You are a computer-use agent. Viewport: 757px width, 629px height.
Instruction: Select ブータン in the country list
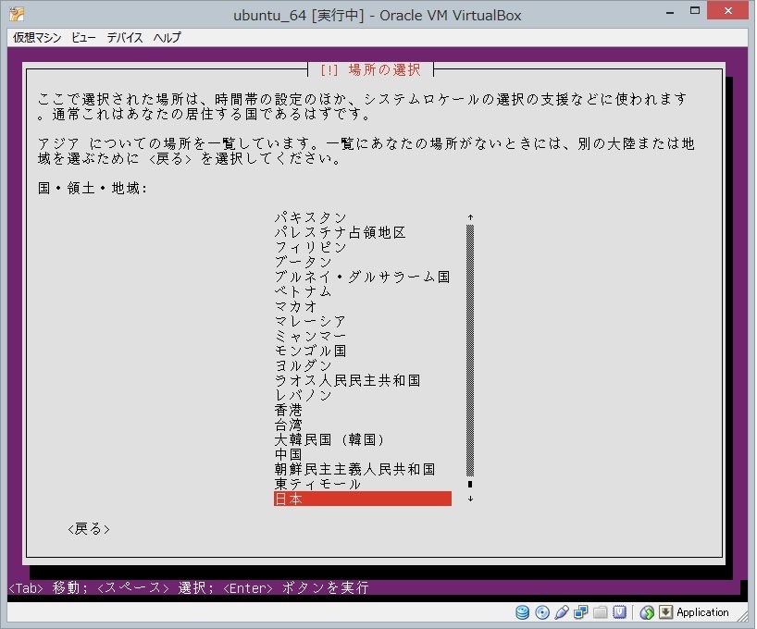click(x=304, y=262)
